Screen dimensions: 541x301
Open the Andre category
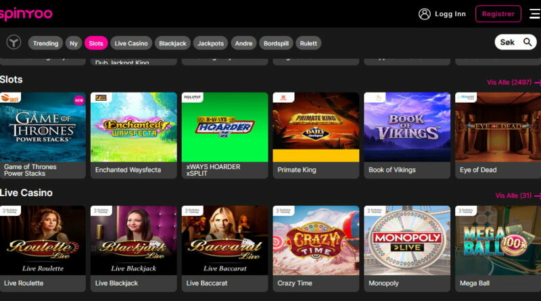click(x=243, y=43)
